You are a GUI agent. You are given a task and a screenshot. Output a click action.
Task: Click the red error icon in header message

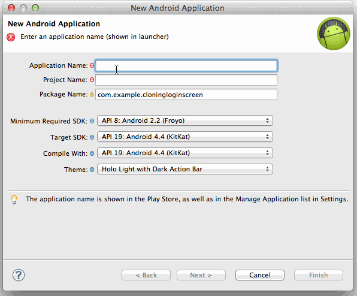(11, 37)
